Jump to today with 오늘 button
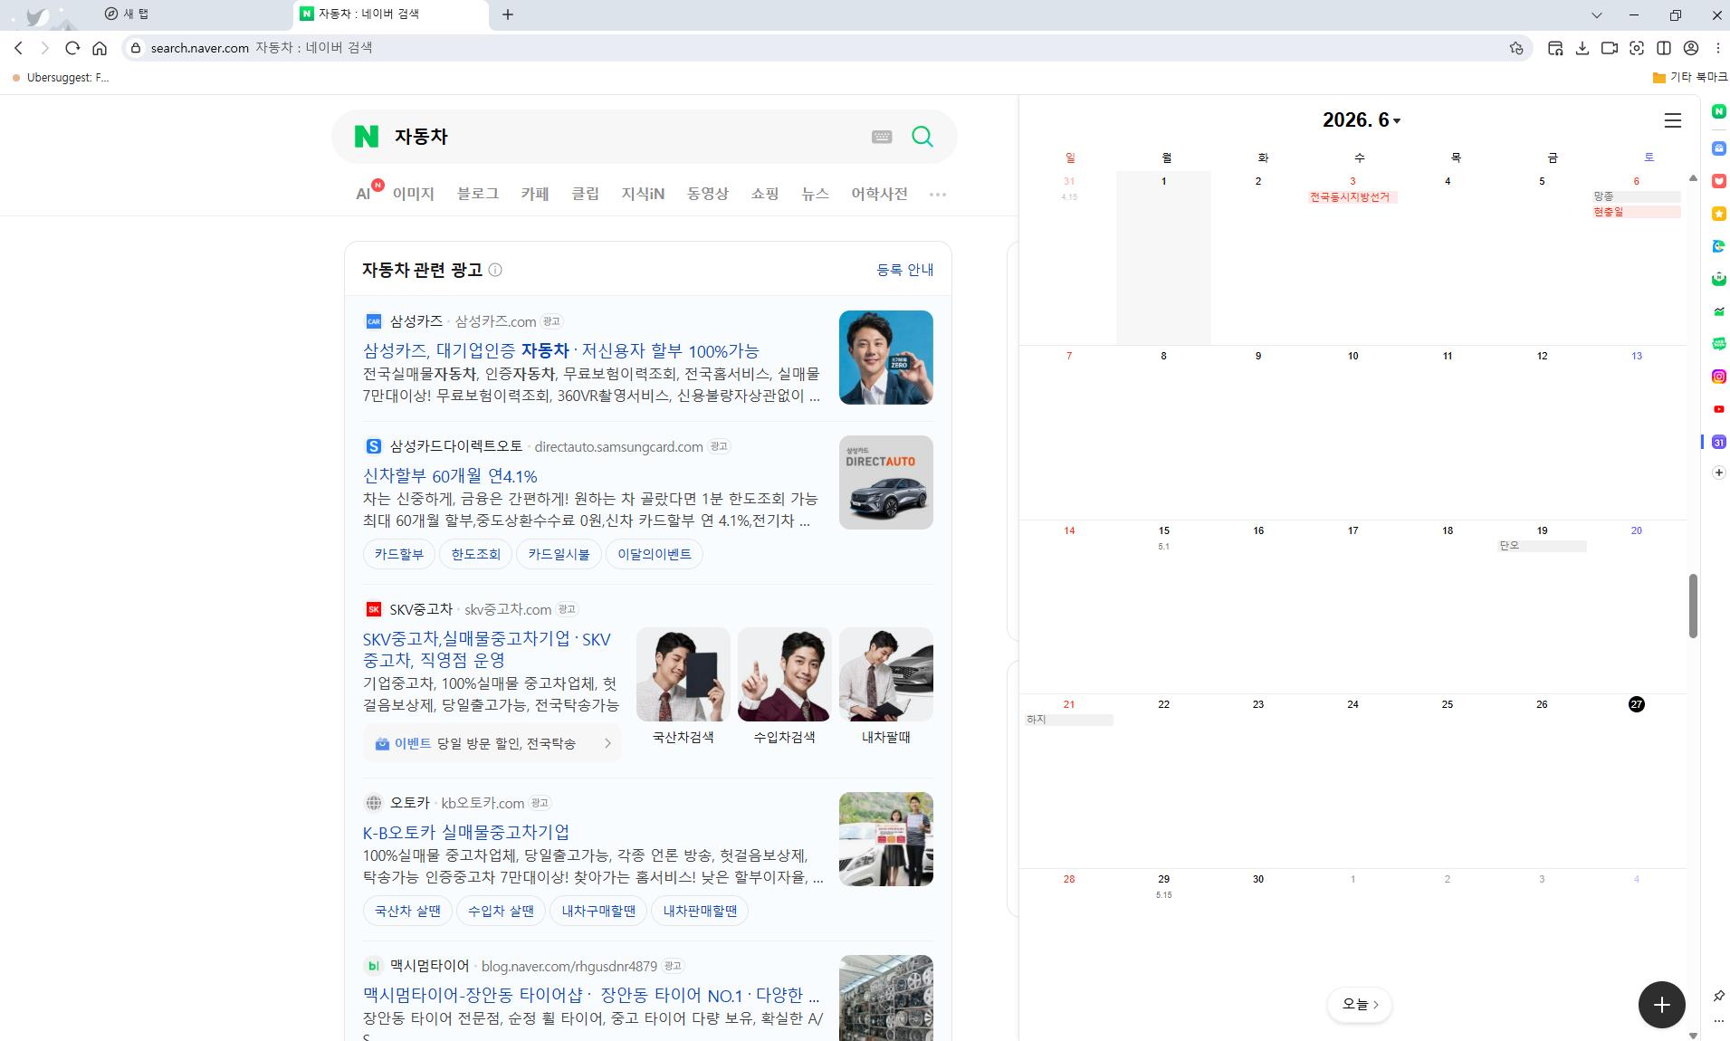The image size is (1730, 1041). [x=1360, y=1004]
